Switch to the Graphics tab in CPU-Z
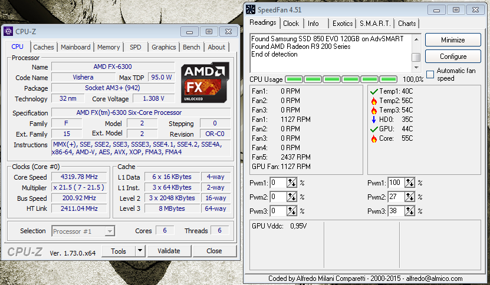 coord(164,47)
